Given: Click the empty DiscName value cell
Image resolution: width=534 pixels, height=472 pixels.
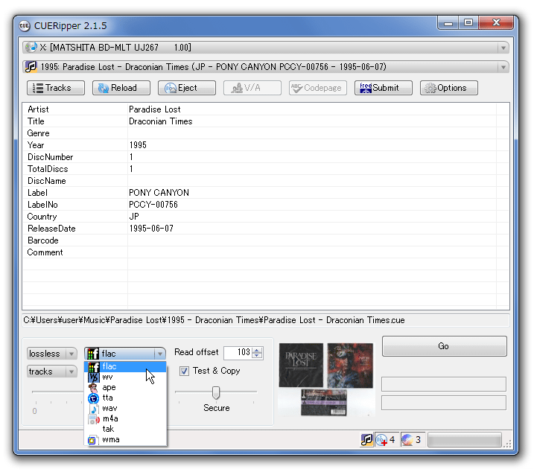Looking at the screenshot, I should pyautogui.click(x=312, y=181).
